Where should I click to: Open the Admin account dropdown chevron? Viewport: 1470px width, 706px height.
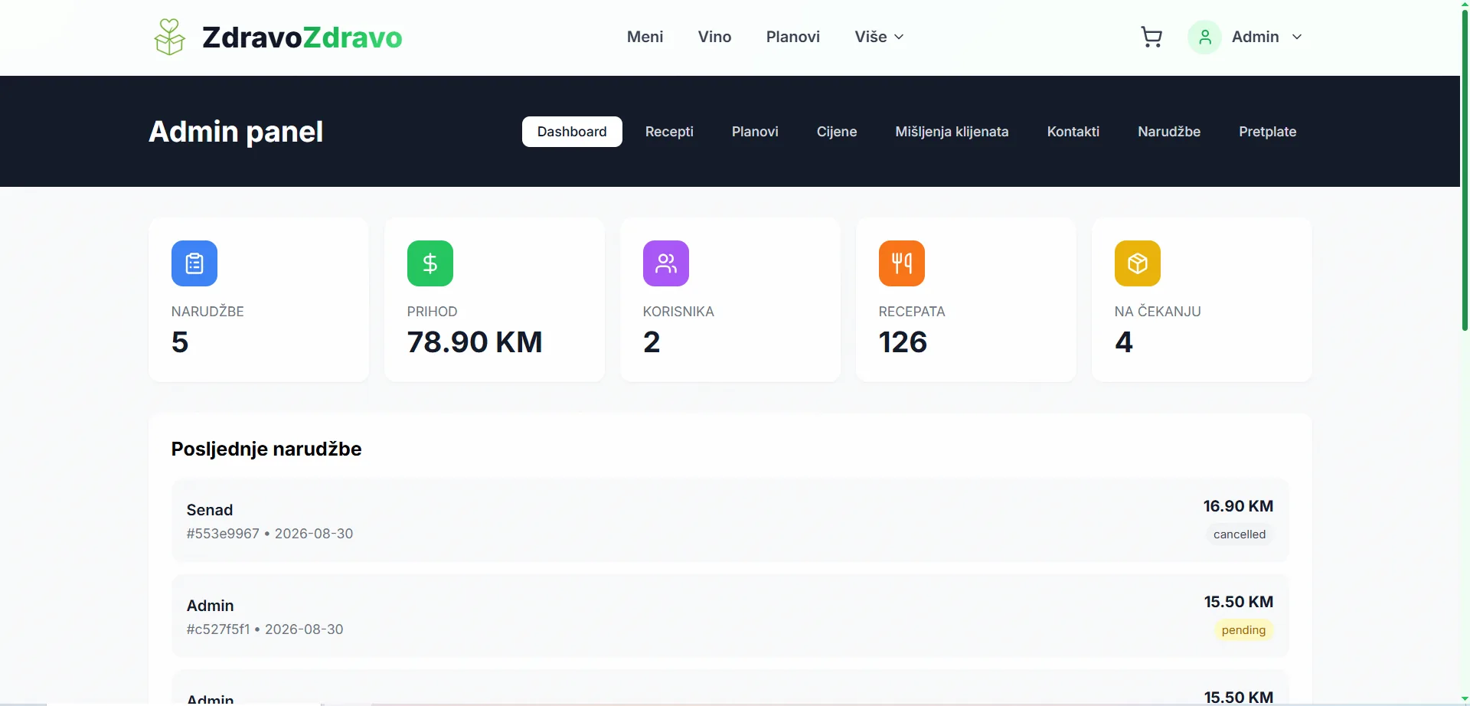click(x=1297, y=37)
